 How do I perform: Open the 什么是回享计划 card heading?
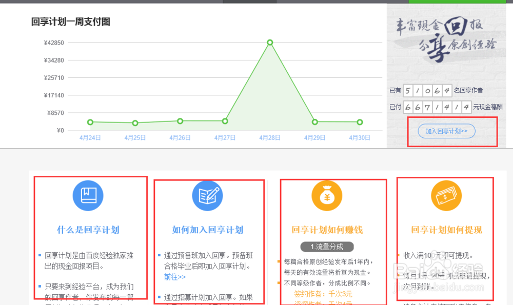88,230
